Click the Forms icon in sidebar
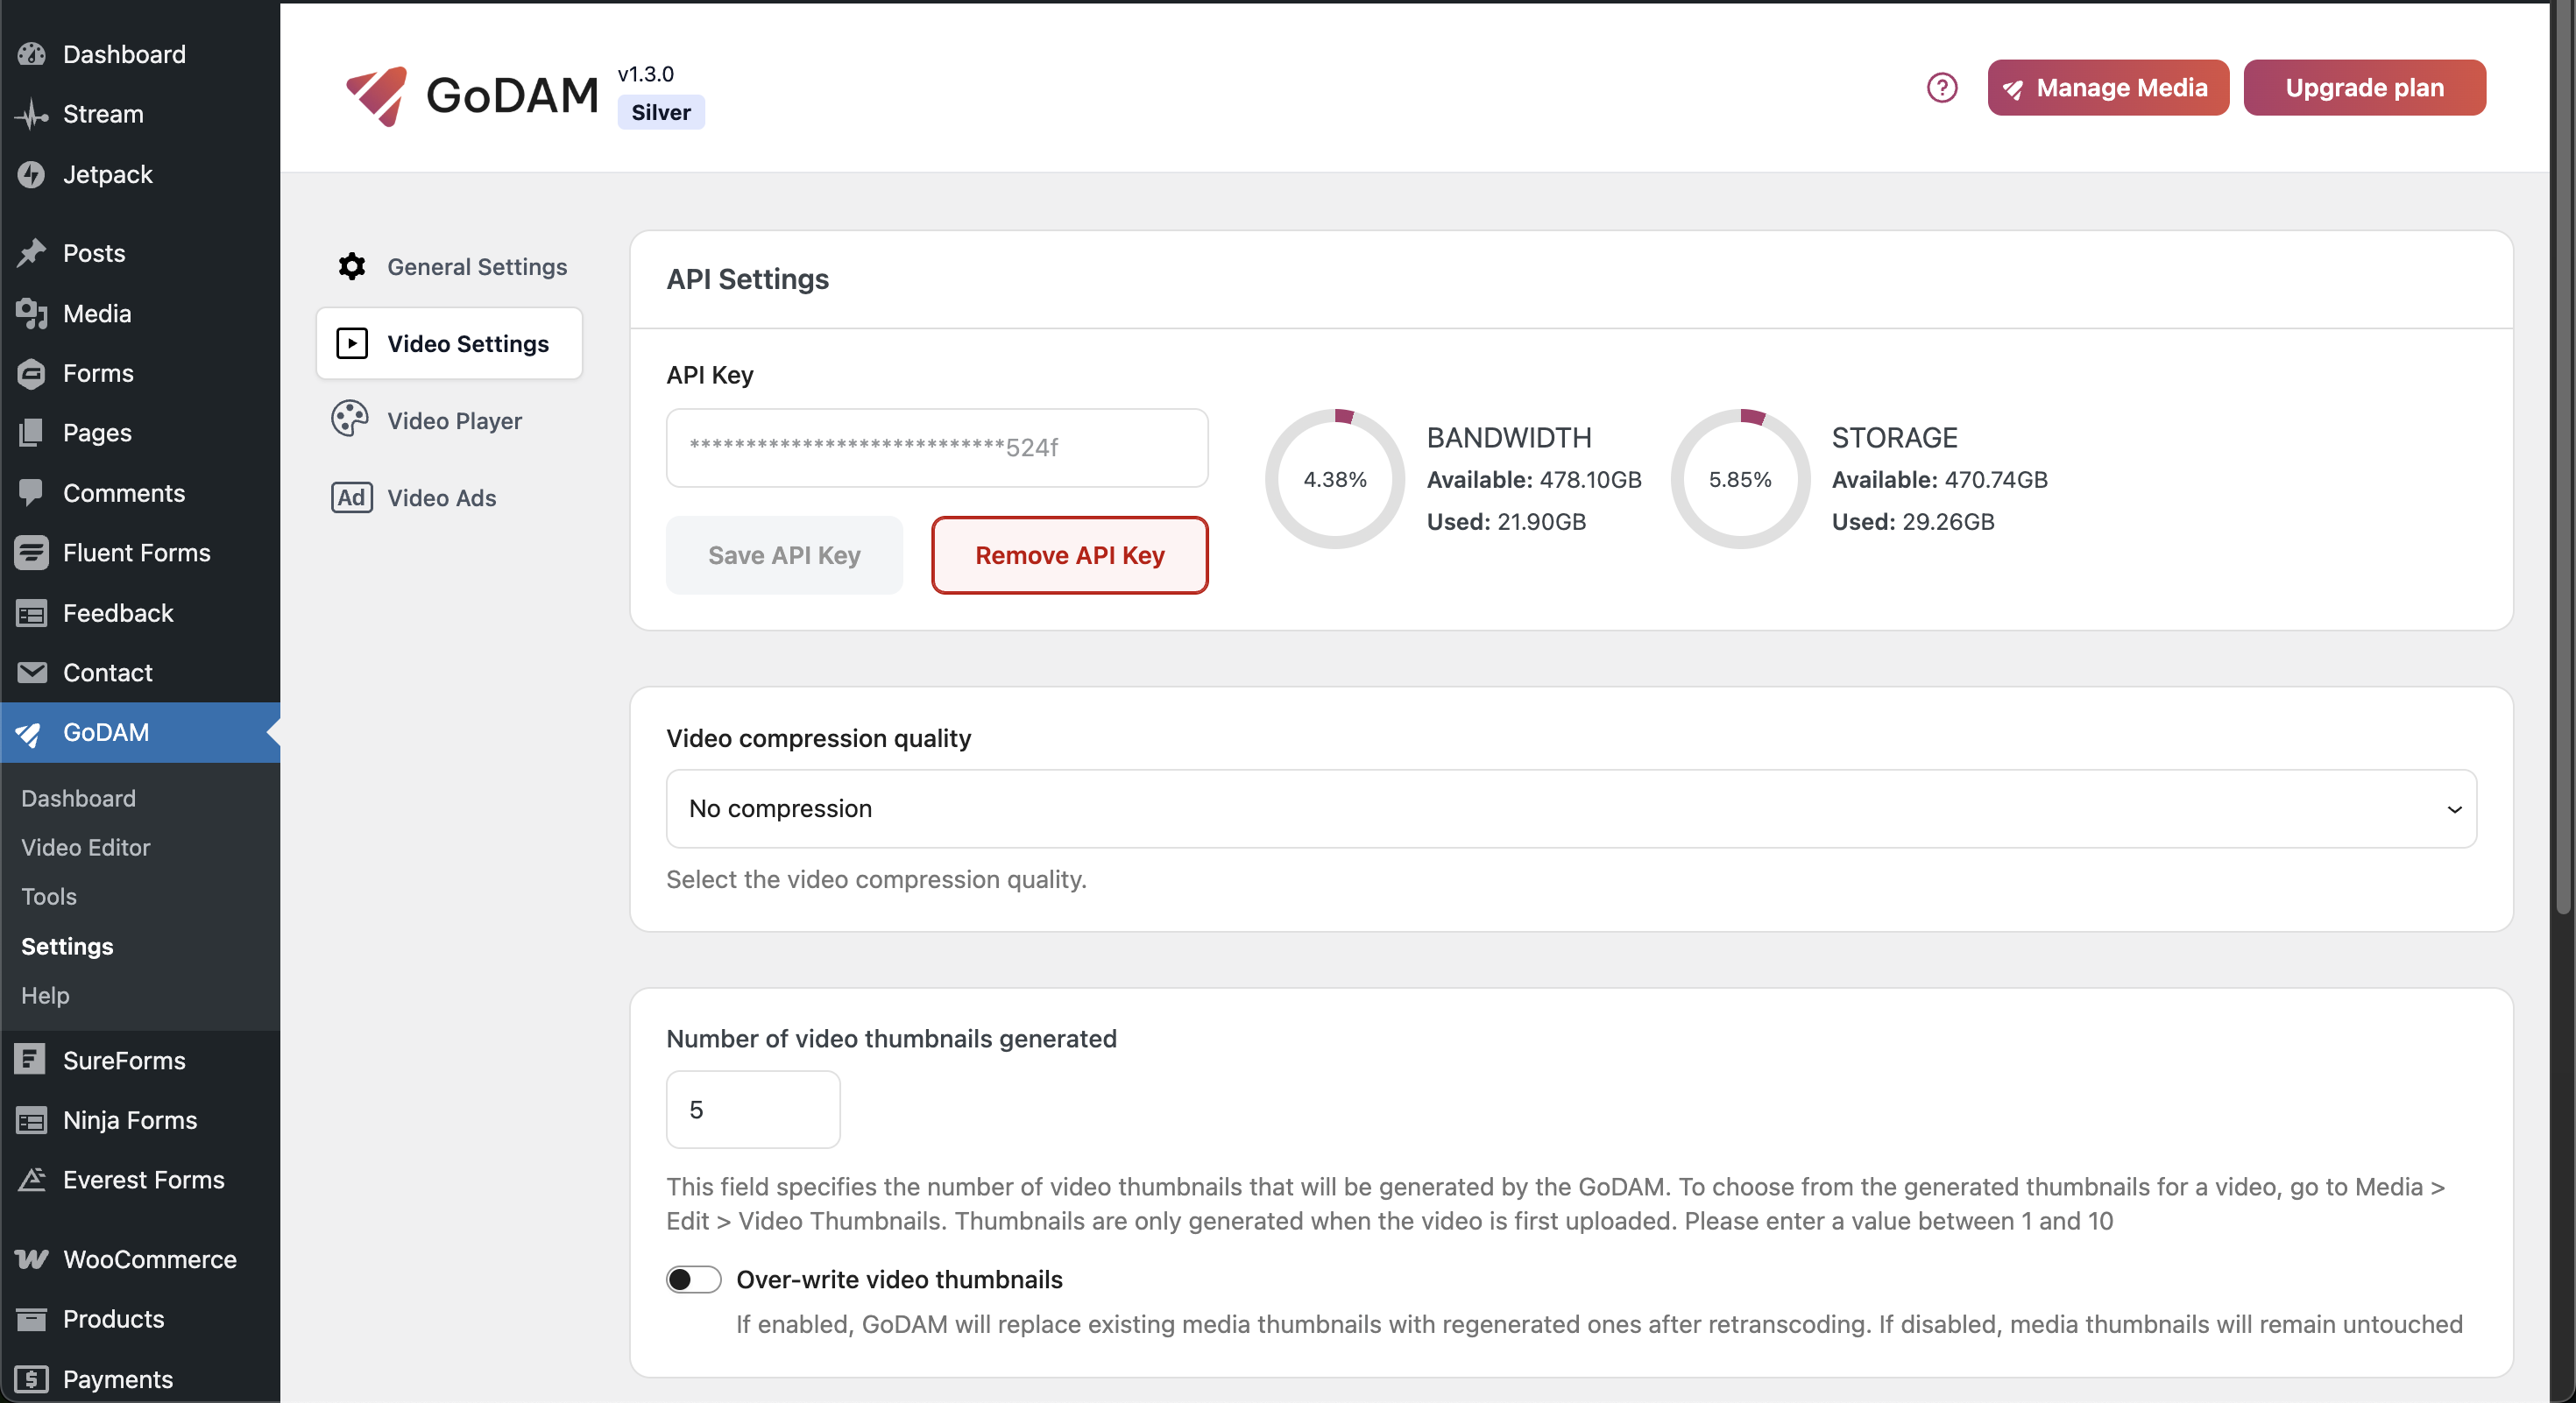The width and height of the screenshot is (2576, 1403). (x=32, y=373)
